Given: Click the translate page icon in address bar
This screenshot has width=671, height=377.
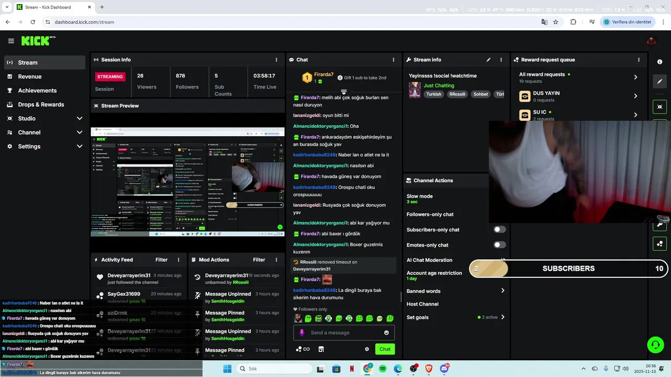Looking at the screenshot, I should 544,22.
